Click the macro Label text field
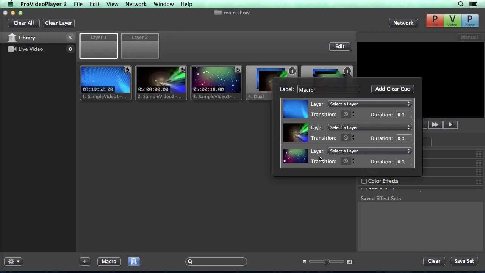The width and height of the screenshot is (485, 273). (328, 89)
